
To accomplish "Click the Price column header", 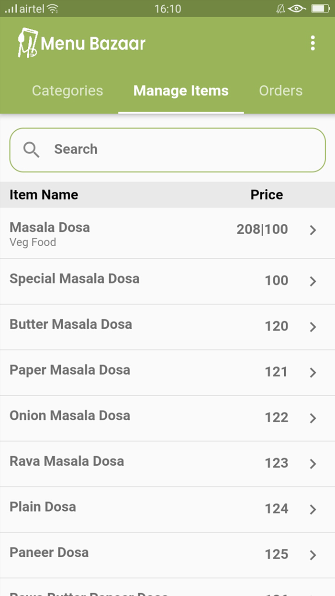I will coord(267,195).
